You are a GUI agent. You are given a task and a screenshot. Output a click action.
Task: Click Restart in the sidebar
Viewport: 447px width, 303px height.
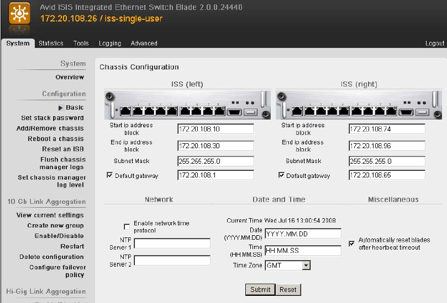click(72, 246)
